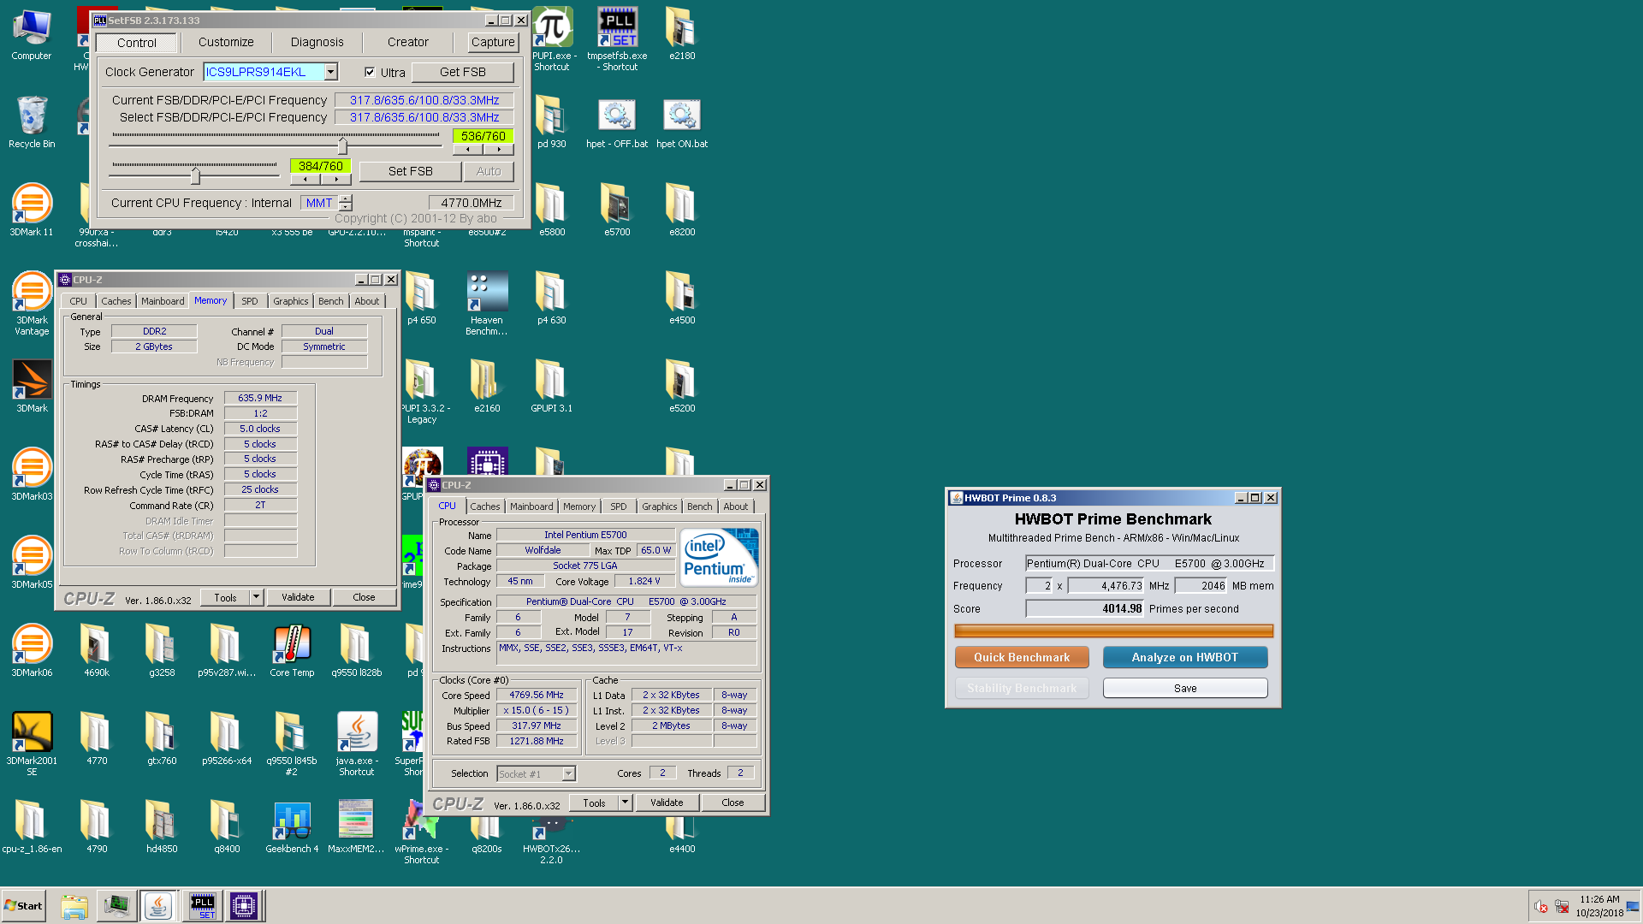Click HWBOT Prime Score field

click(x=1085, y=608)
